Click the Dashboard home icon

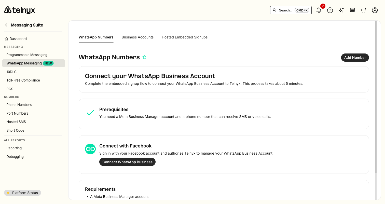tap(6, 39)
